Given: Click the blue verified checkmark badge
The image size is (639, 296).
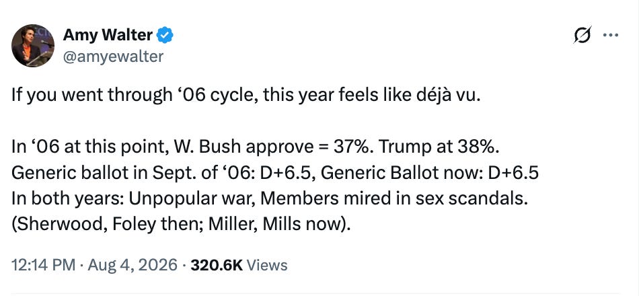Looking at the screenshot, I should coord(165,36).
